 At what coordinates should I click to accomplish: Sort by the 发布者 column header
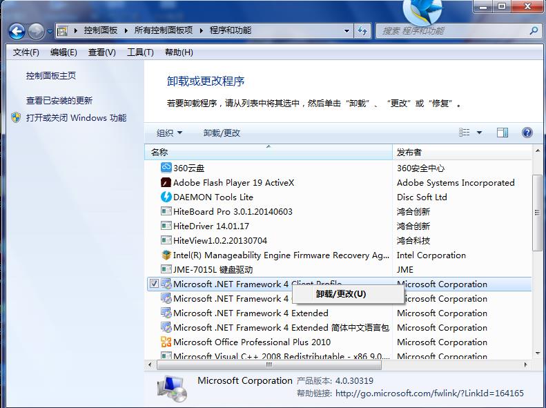(462, 152)
